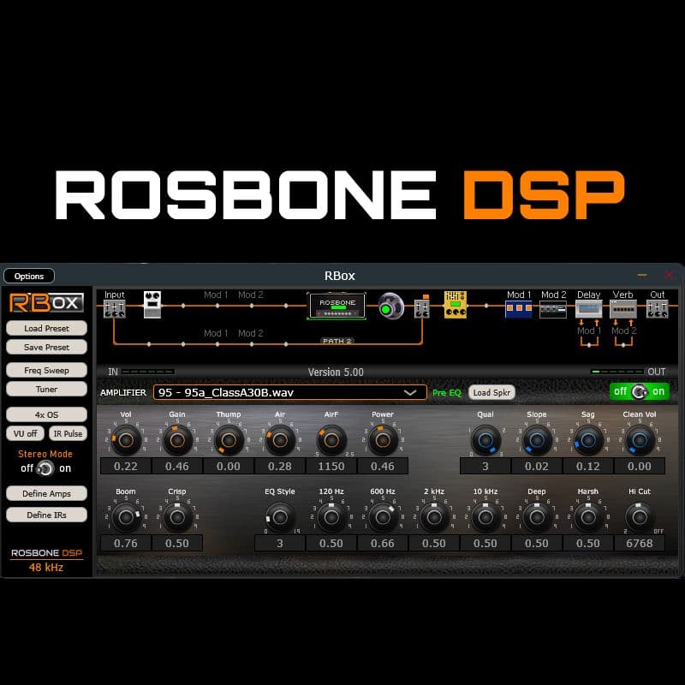Click the Boom knob
685x685 pixels.
pos(126,517)
